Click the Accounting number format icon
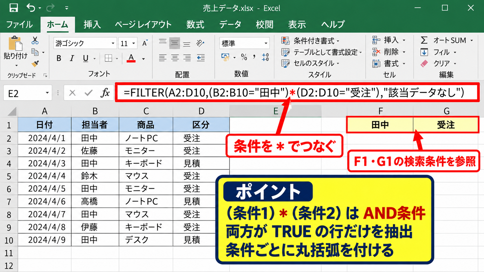The height and width of the screenshot is (272, 484). click(x=225, y=57)
